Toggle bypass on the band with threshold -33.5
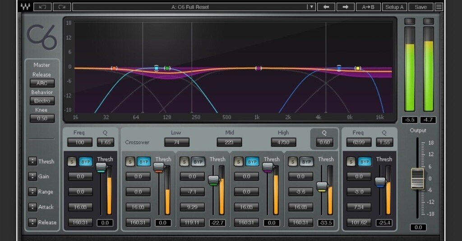The image size is (462, 241). [306, 161]
